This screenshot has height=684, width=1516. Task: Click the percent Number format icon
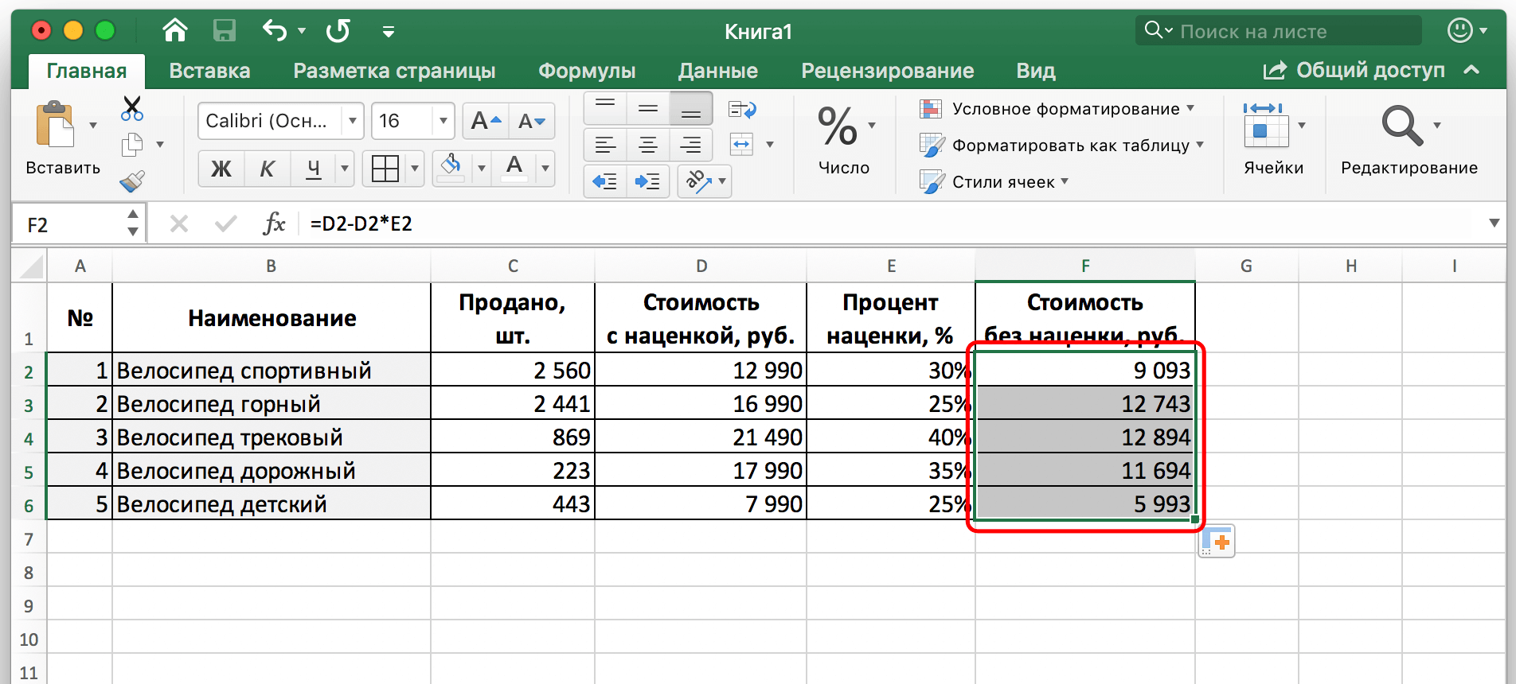click(838, 126)
